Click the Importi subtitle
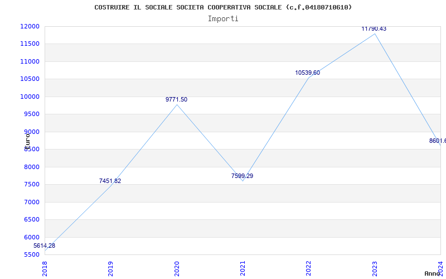Image resolution: width=446 pixels, height=279 pixels. point(223,19)
